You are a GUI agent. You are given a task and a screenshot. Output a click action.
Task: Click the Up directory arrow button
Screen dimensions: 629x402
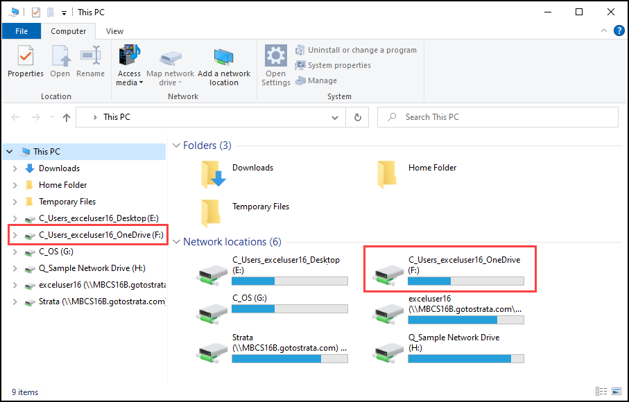click(x=67, y=117)
